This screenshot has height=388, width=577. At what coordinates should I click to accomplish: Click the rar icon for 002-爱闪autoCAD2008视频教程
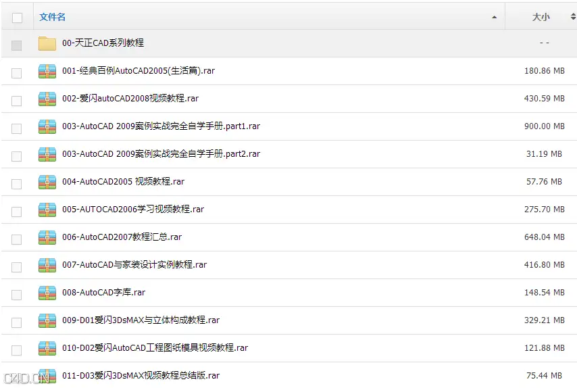47,99
